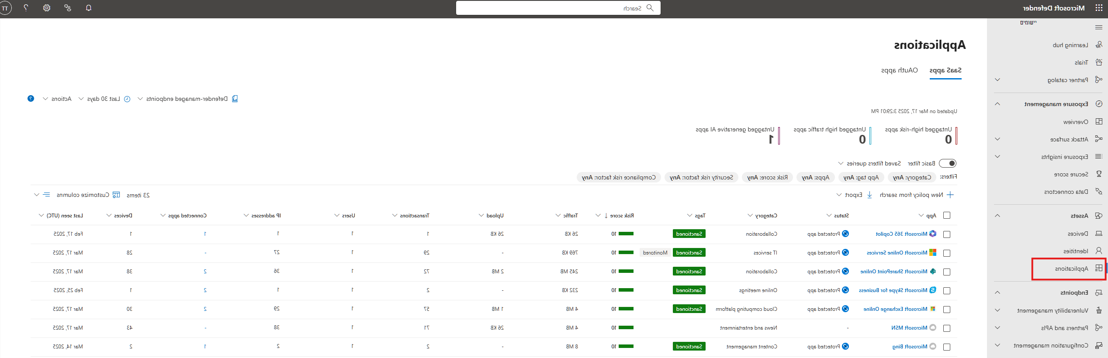The width and height of the screenshot is (1108, 358).
Task: Collapse the Exposure management section
Action: tap(997, 104)
